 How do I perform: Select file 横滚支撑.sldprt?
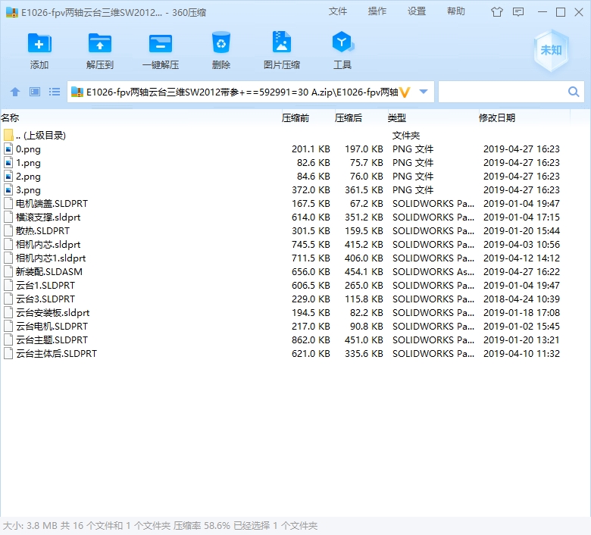[48, 217]
